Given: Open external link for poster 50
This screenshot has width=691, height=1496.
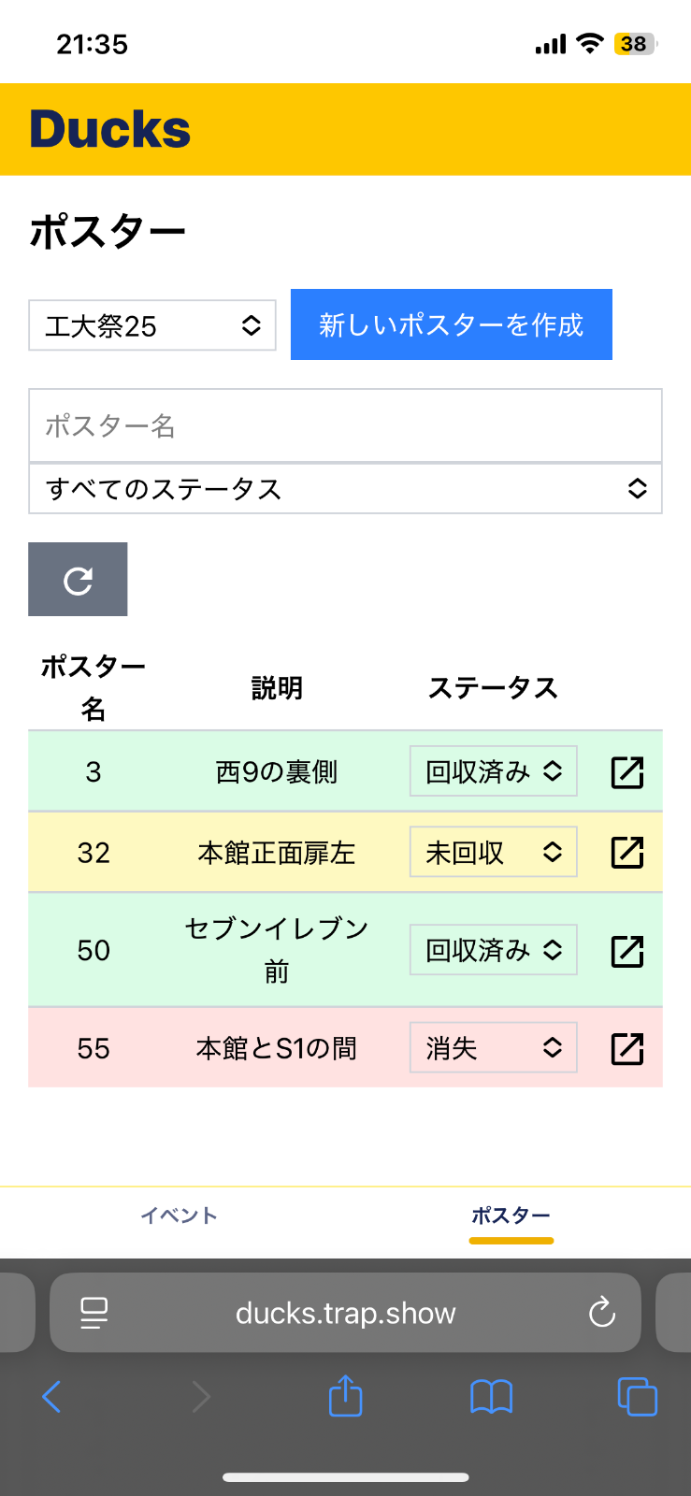Looking at the screenshot, I should coord(626,950).
